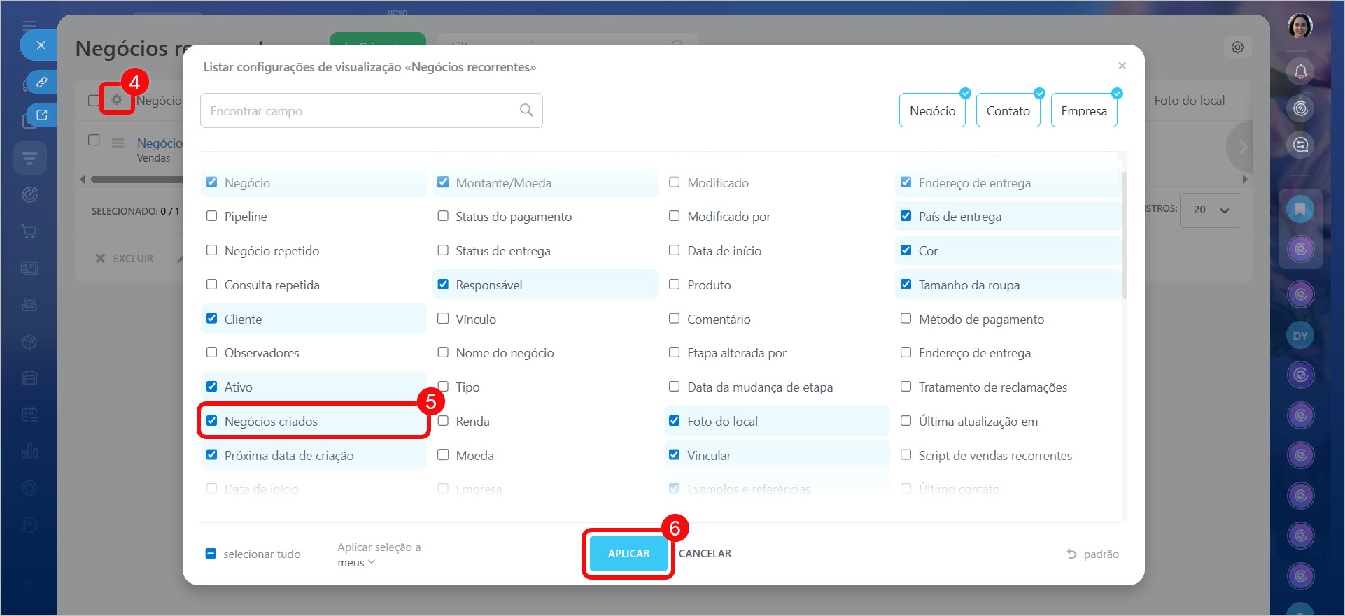
Task: Select the Empresa tab
Action: [x=1083, y=110]
